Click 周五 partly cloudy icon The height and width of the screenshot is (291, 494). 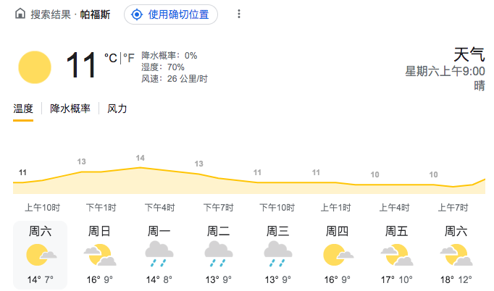pos(396,255)
